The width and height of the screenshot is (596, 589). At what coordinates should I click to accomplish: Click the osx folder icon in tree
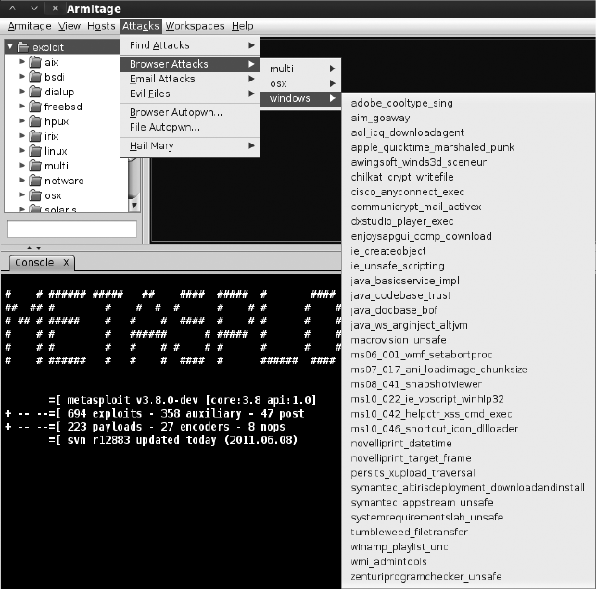pyautogui.click(x=35, y=195)
